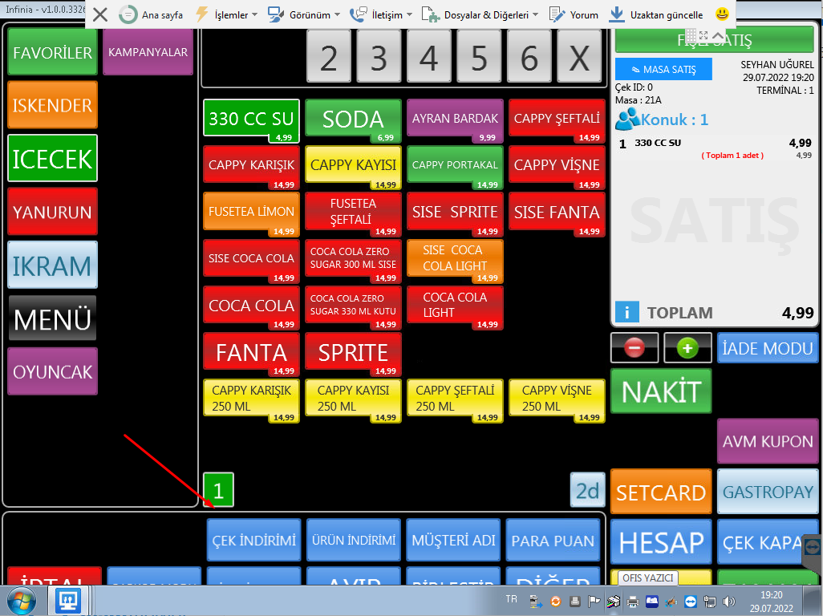823x616 pixels.
Task: Select the FAVORİLER category
Action: click(52, 52)
